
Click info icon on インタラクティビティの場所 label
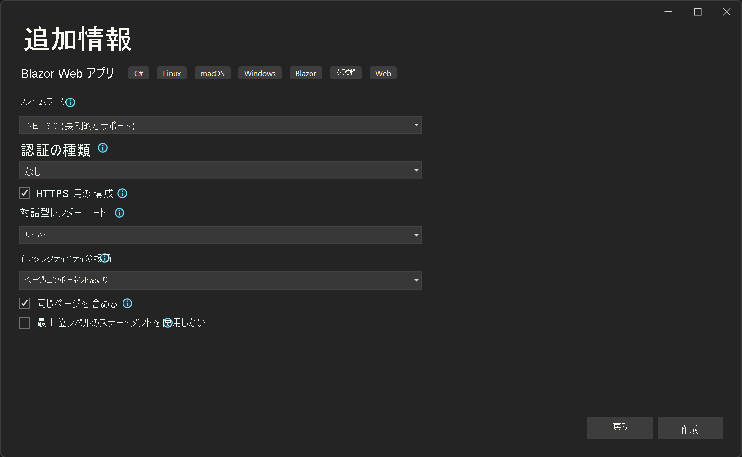105,258
